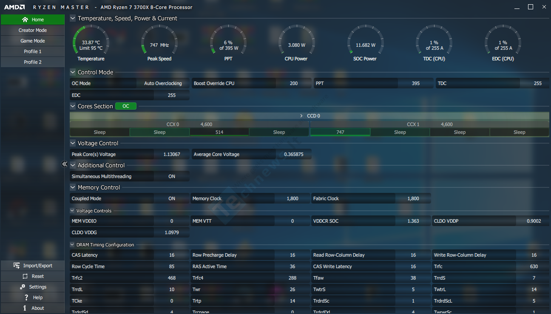Click CLDO VDDP value 0.9002

pos(534,221)
